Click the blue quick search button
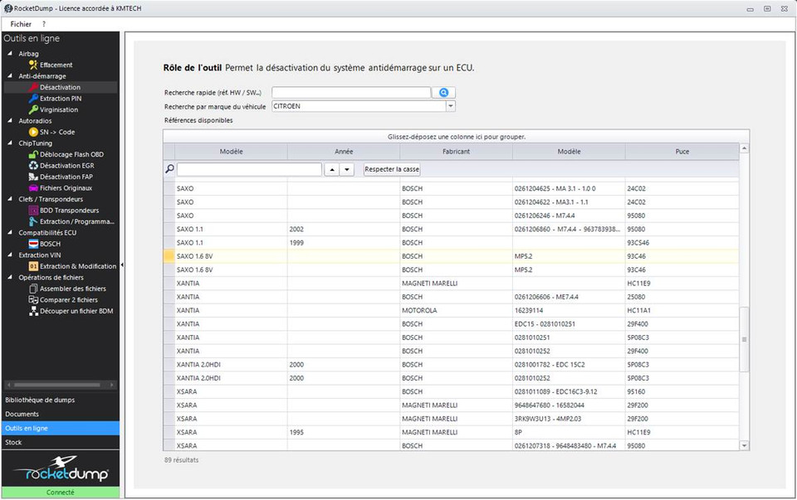The width and height of the screenshot is (797, 500). tap(444, 93)
